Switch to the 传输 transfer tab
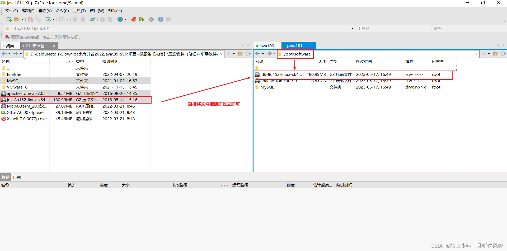507x251 pixels. (x=6, y=177)
